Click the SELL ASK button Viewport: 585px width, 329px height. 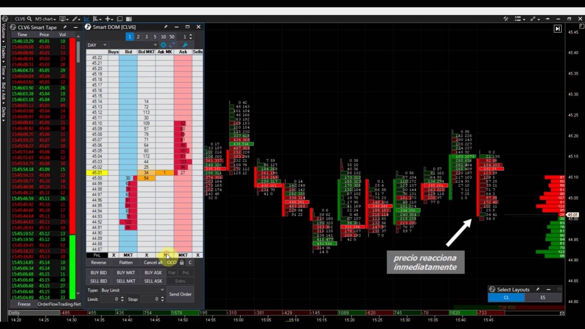(153, 281)
